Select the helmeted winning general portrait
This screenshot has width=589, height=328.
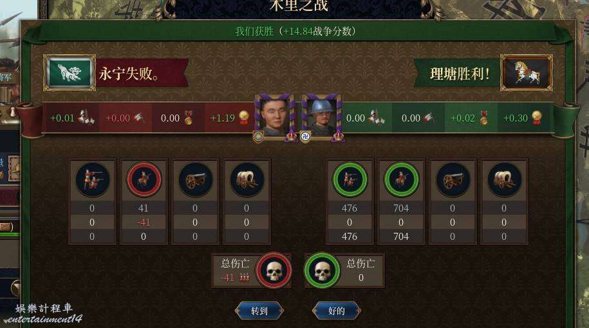pos(321,116)
